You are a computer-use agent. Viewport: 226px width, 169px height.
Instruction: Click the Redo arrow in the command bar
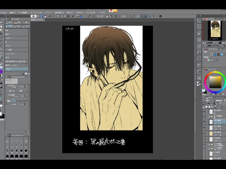point(53,16)
